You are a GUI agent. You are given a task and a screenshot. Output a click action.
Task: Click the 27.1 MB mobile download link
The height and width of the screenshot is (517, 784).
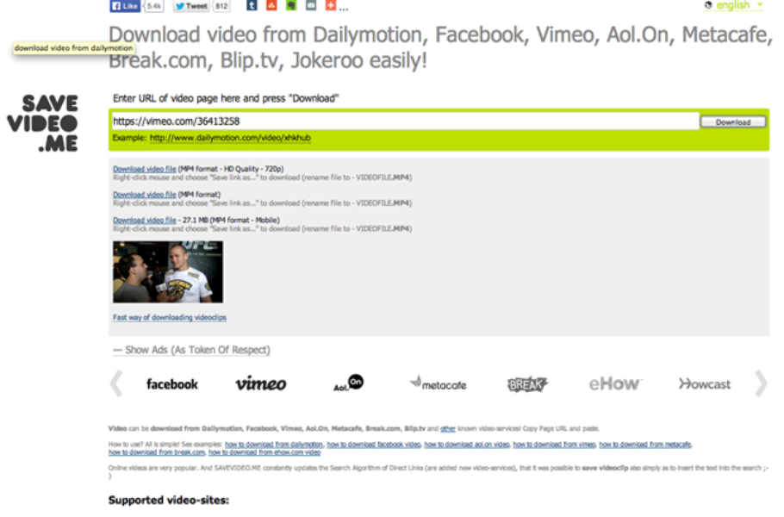tap(144, 221)
